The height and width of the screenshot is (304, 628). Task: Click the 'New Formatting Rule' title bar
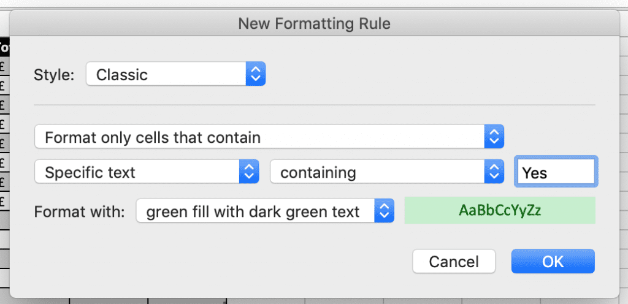[x=314, y=24]
